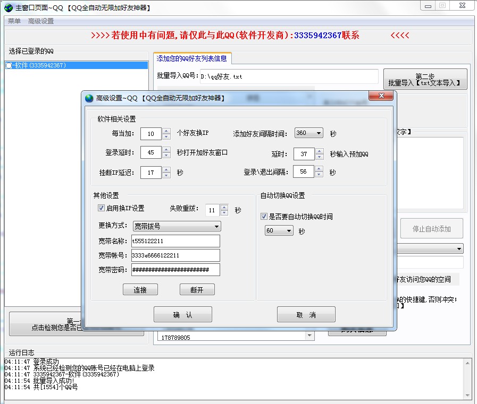Click the developer QQ number 3335942367 in red banner

[317, 36]
